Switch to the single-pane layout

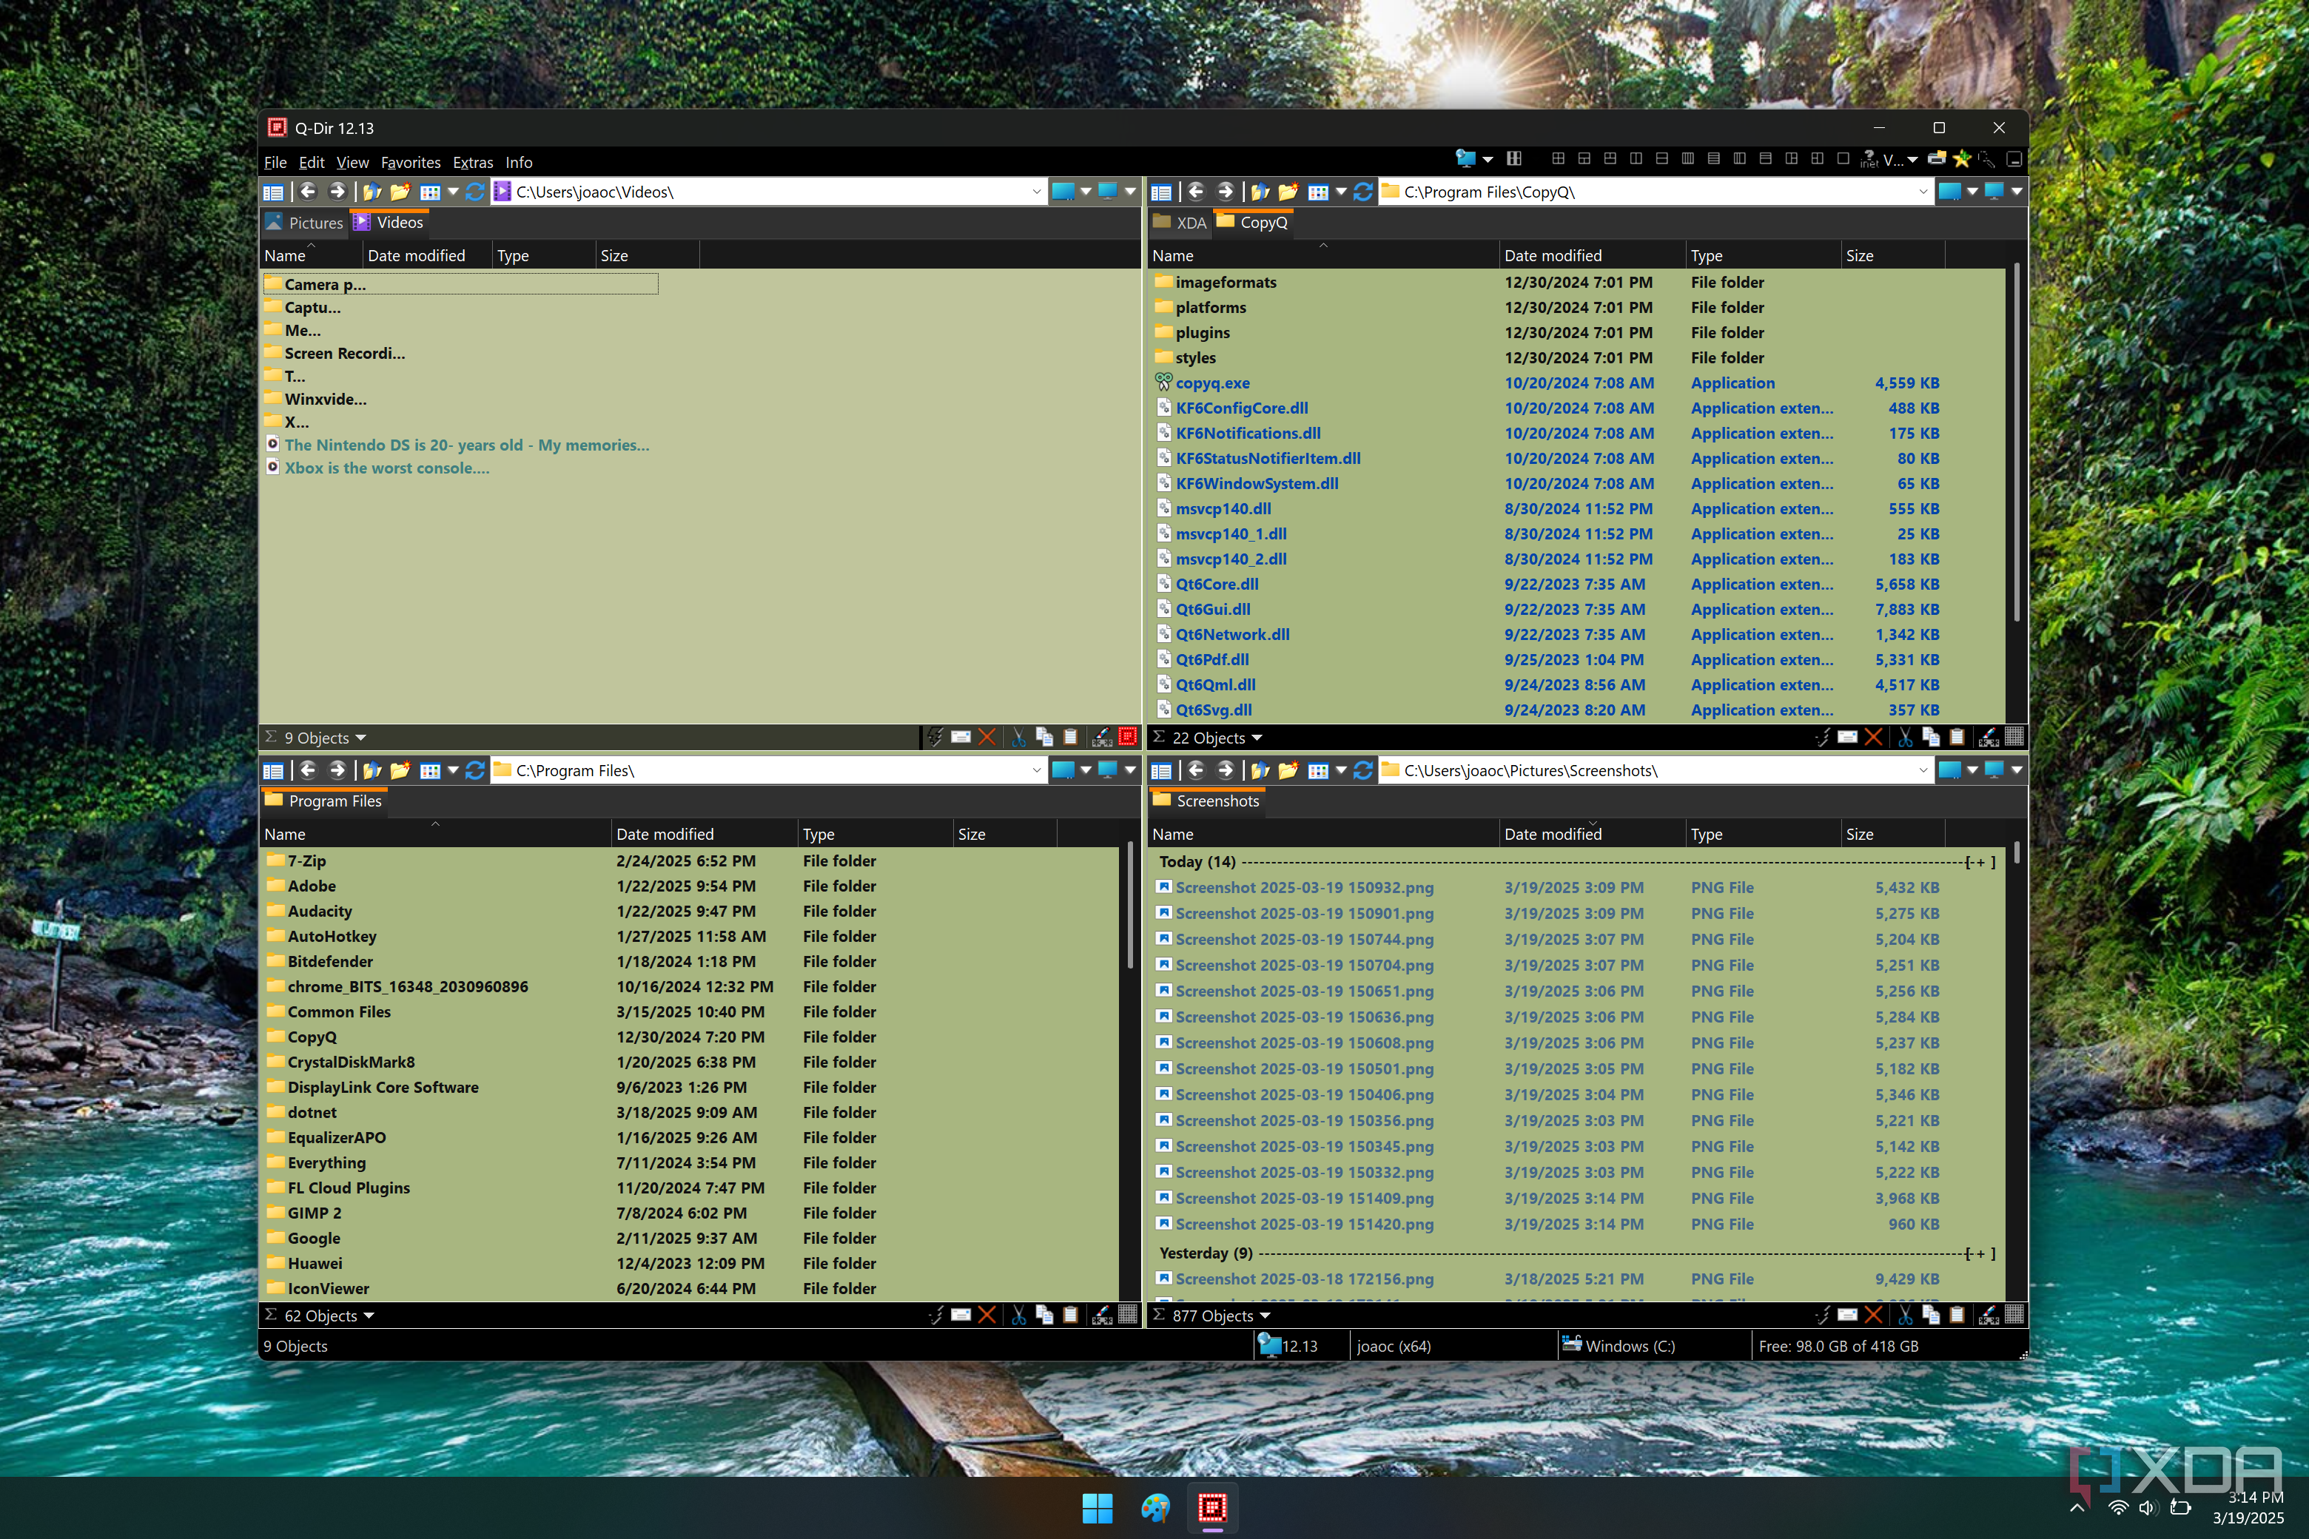(x=1843, y=159)
